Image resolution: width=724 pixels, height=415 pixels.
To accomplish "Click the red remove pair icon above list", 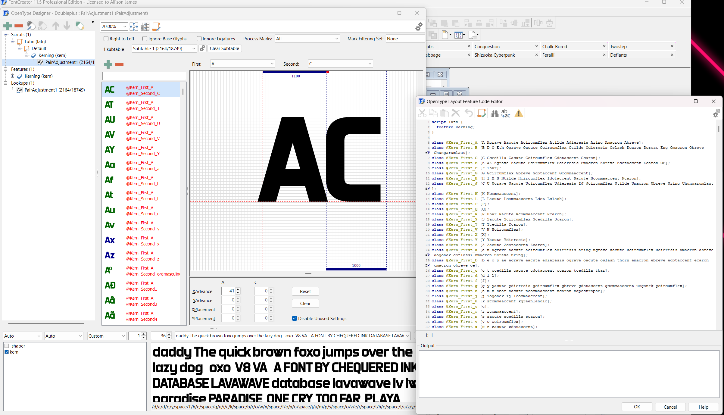I will (119, 64).
